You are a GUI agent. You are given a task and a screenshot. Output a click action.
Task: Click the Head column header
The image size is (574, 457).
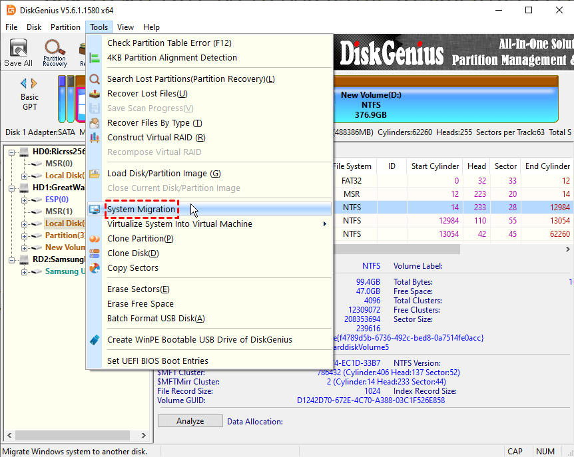[476, 166]
